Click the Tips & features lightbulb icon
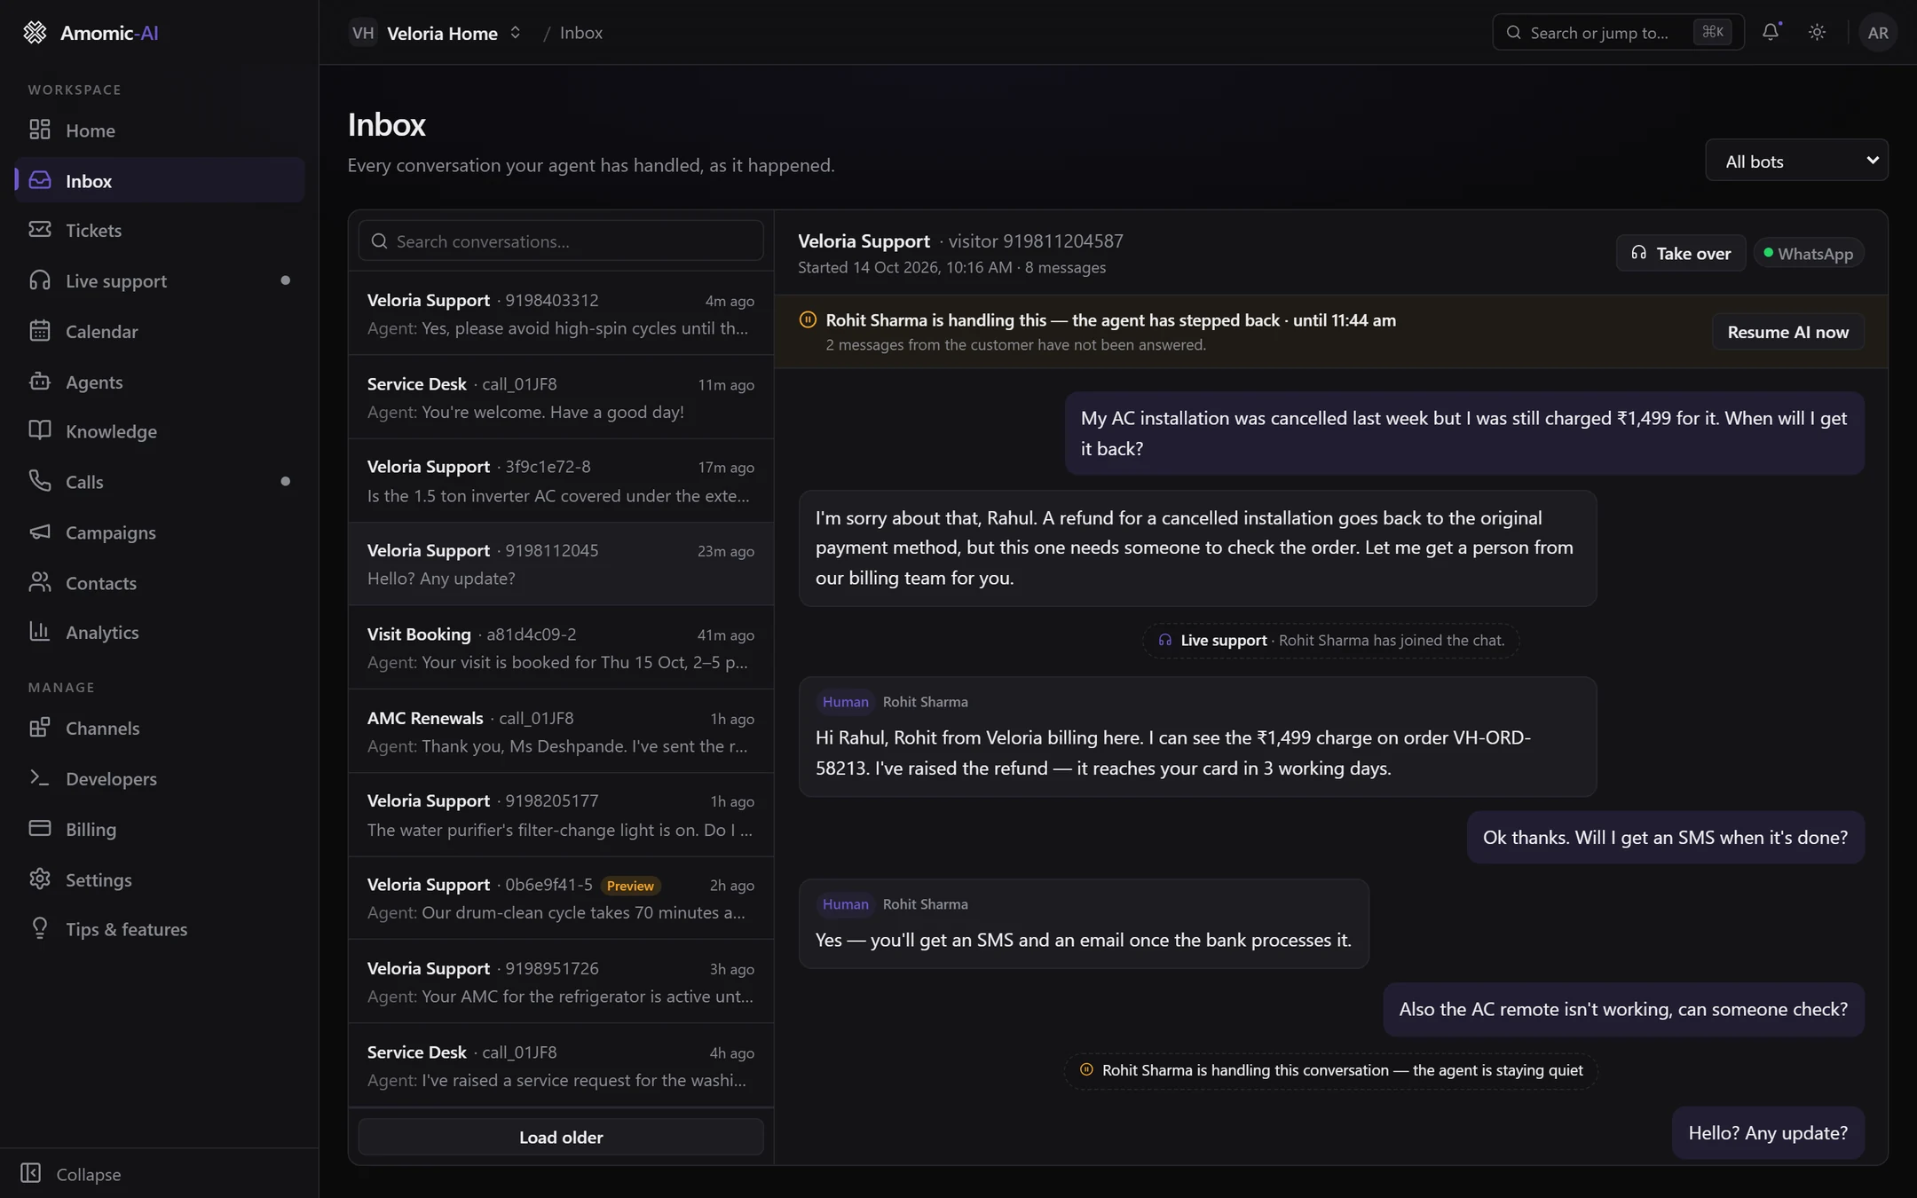 [40, 929]
